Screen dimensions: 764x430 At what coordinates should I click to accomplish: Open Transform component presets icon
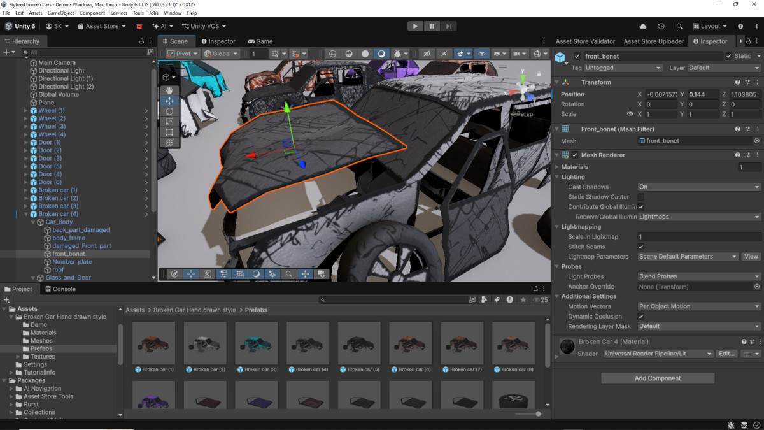747,82
